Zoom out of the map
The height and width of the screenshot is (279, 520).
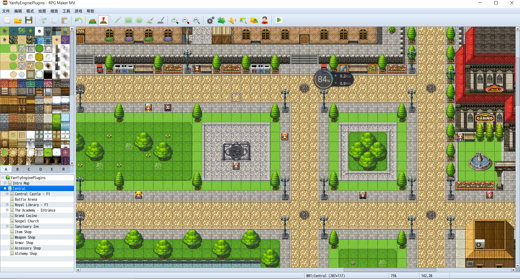click(x=186, y=20)
